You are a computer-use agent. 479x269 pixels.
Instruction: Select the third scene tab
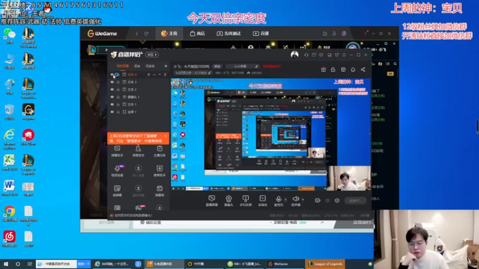[x=150, y=66]
